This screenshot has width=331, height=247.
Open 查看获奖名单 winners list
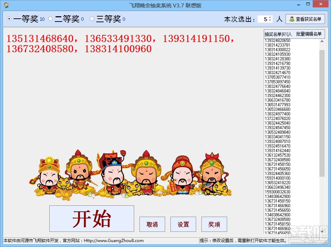[x=305, y=19]
